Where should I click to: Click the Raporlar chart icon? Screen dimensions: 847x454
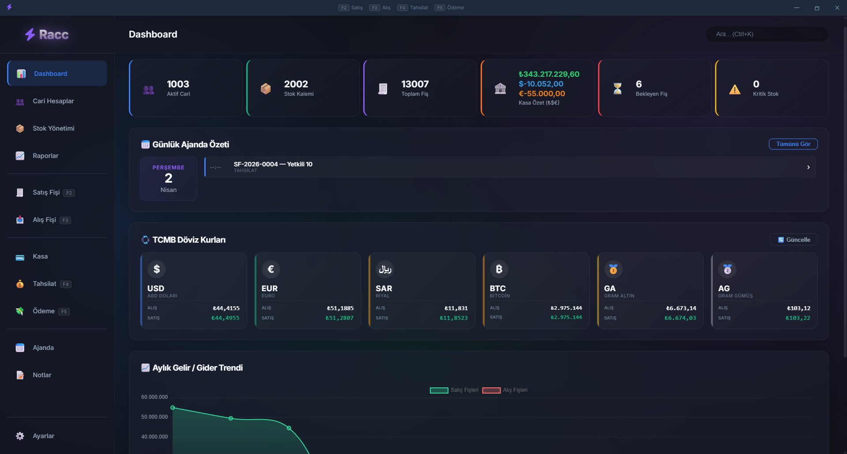pyautogui.click(x=20, y=156)
